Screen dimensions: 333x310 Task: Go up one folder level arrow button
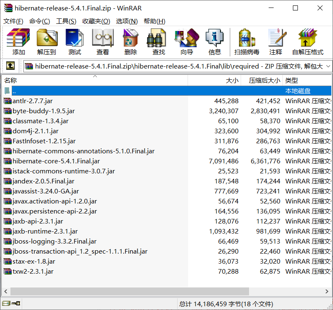click(10, 66)
